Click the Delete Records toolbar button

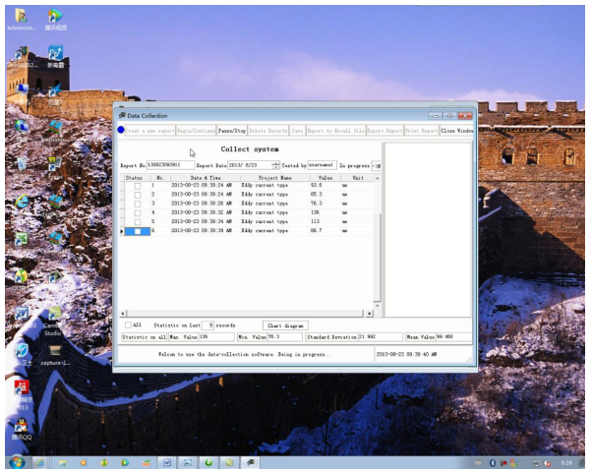(x=268, y=131)
